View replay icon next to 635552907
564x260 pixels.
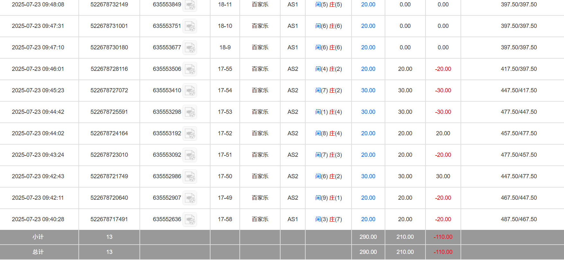(190, 198)
